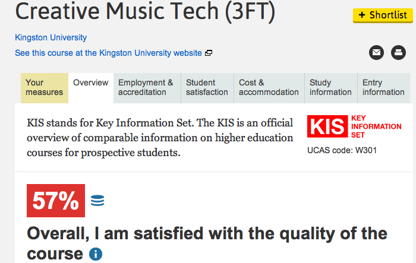
Task: Click the blue data stack icon beside 57%
Action: tap(97, 201)
